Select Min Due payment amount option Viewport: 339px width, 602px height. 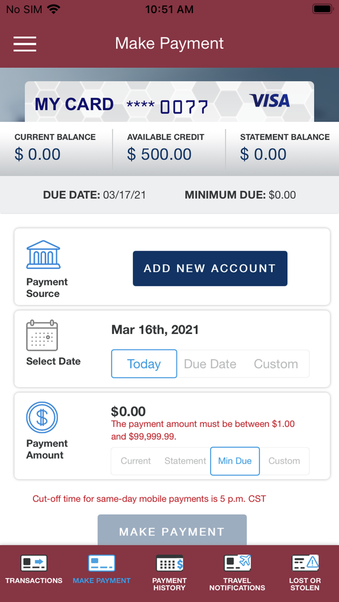[x=235, y=461]
